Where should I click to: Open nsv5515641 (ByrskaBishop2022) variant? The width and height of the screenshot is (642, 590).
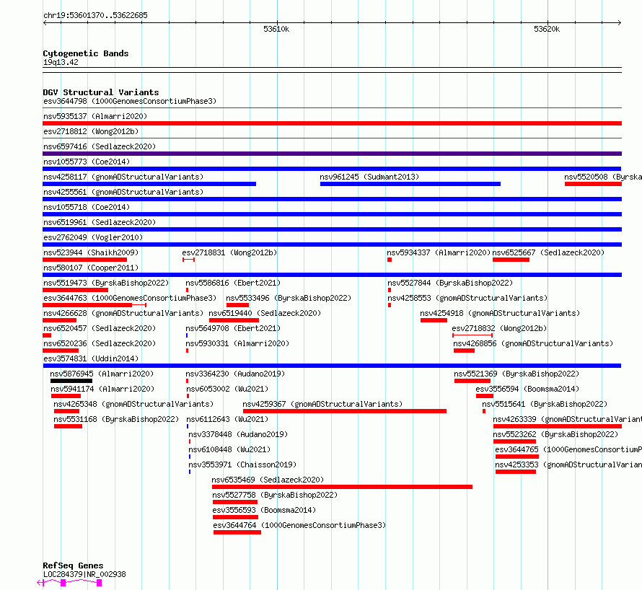click(x=545, y=404)
